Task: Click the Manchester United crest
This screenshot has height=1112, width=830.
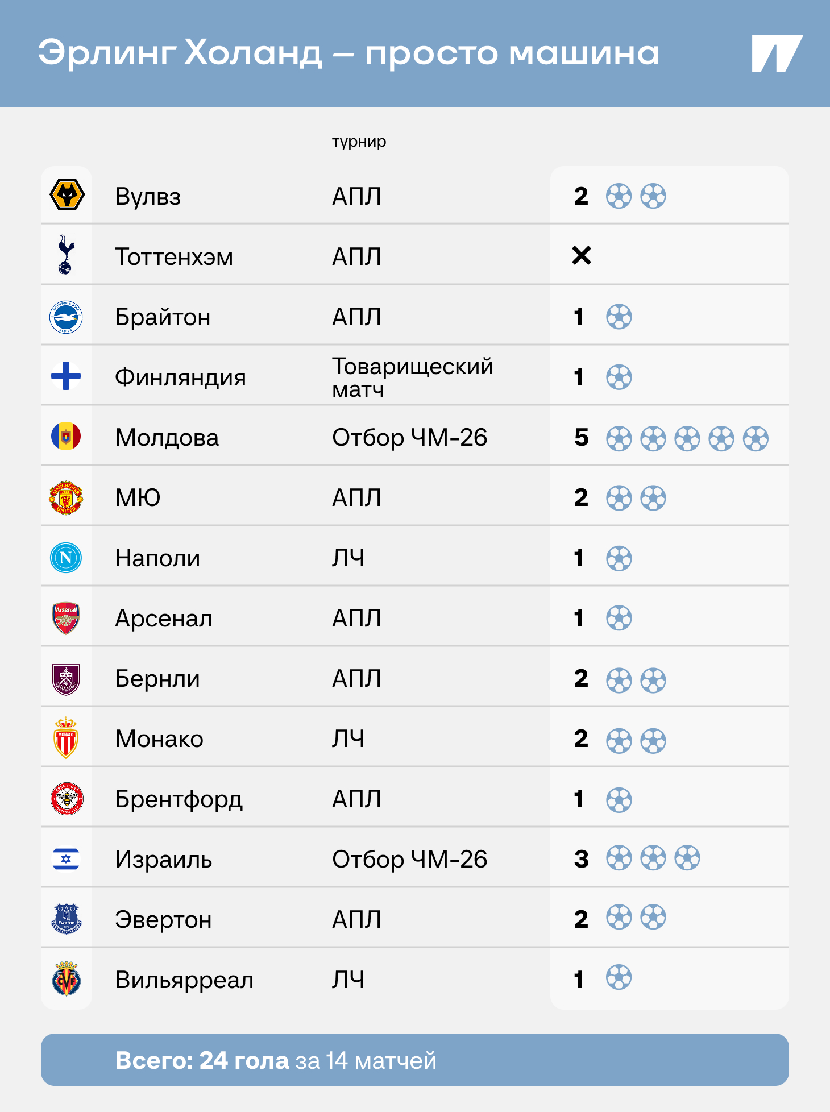Action: tap(67, 497)
